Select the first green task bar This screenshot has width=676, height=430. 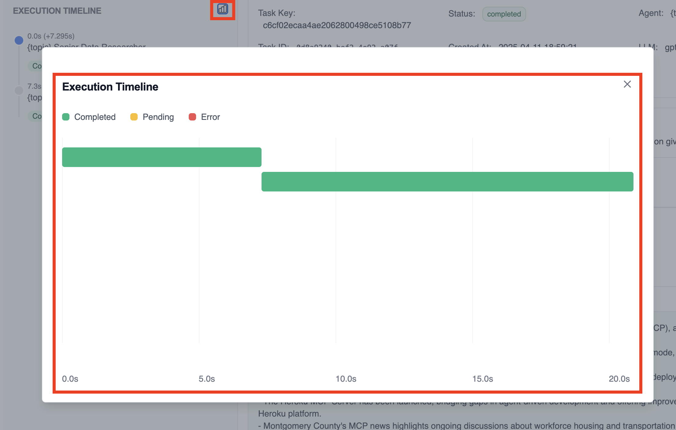pos(162,157)
